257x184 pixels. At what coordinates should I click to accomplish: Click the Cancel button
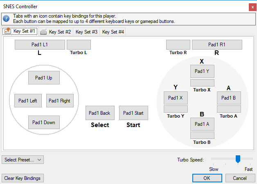tap(240, 178)
